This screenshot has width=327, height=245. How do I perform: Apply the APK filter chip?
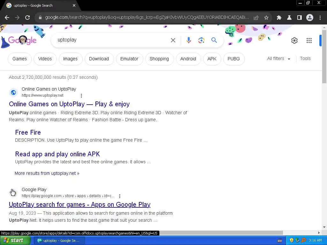(x=212, y=59)
